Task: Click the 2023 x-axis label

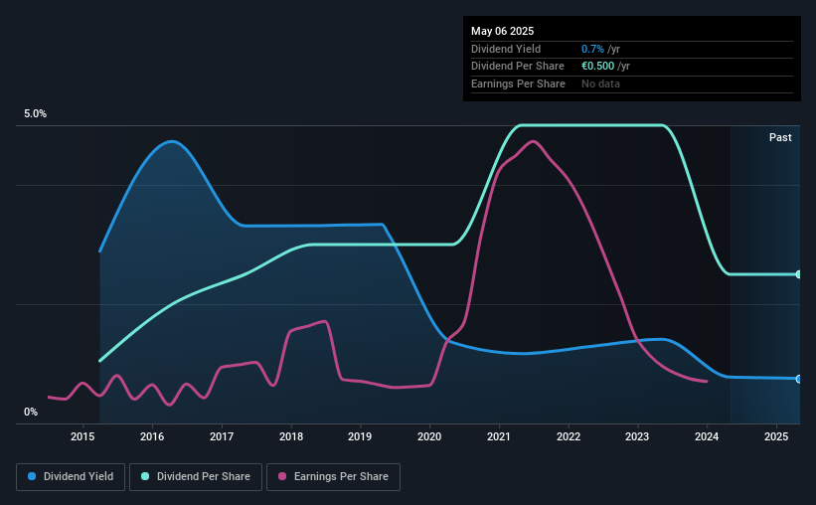Action: (x=637, y=436)
